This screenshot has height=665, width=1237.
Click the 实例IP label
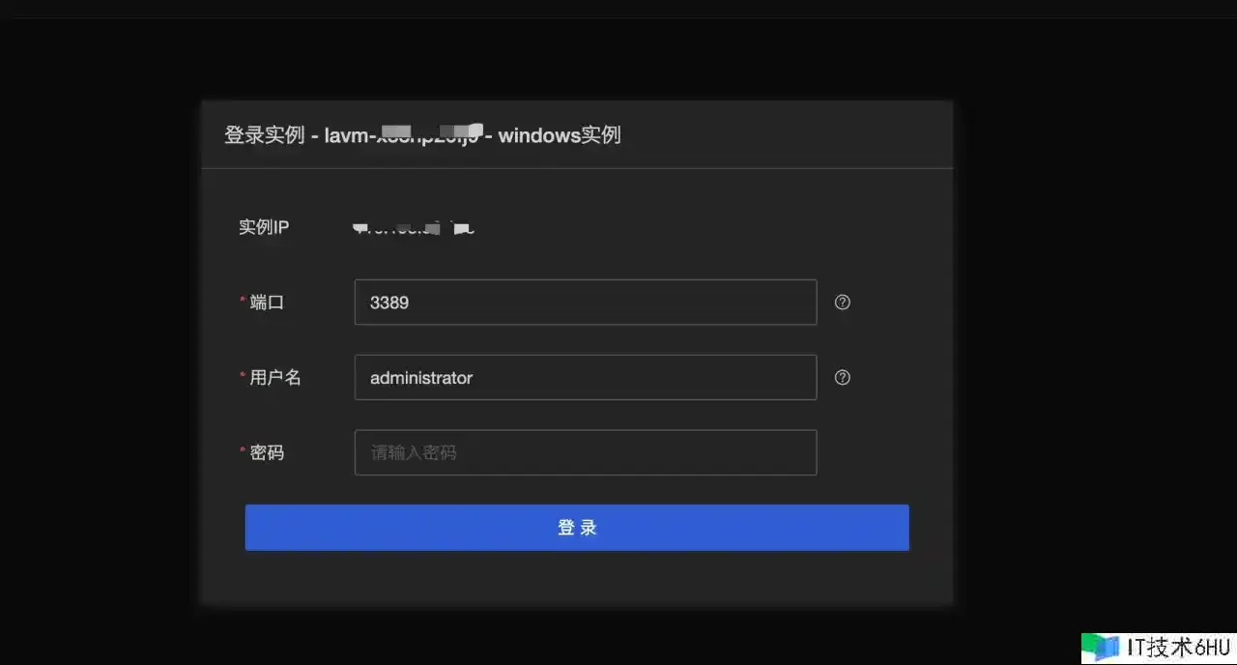(264, 228)
